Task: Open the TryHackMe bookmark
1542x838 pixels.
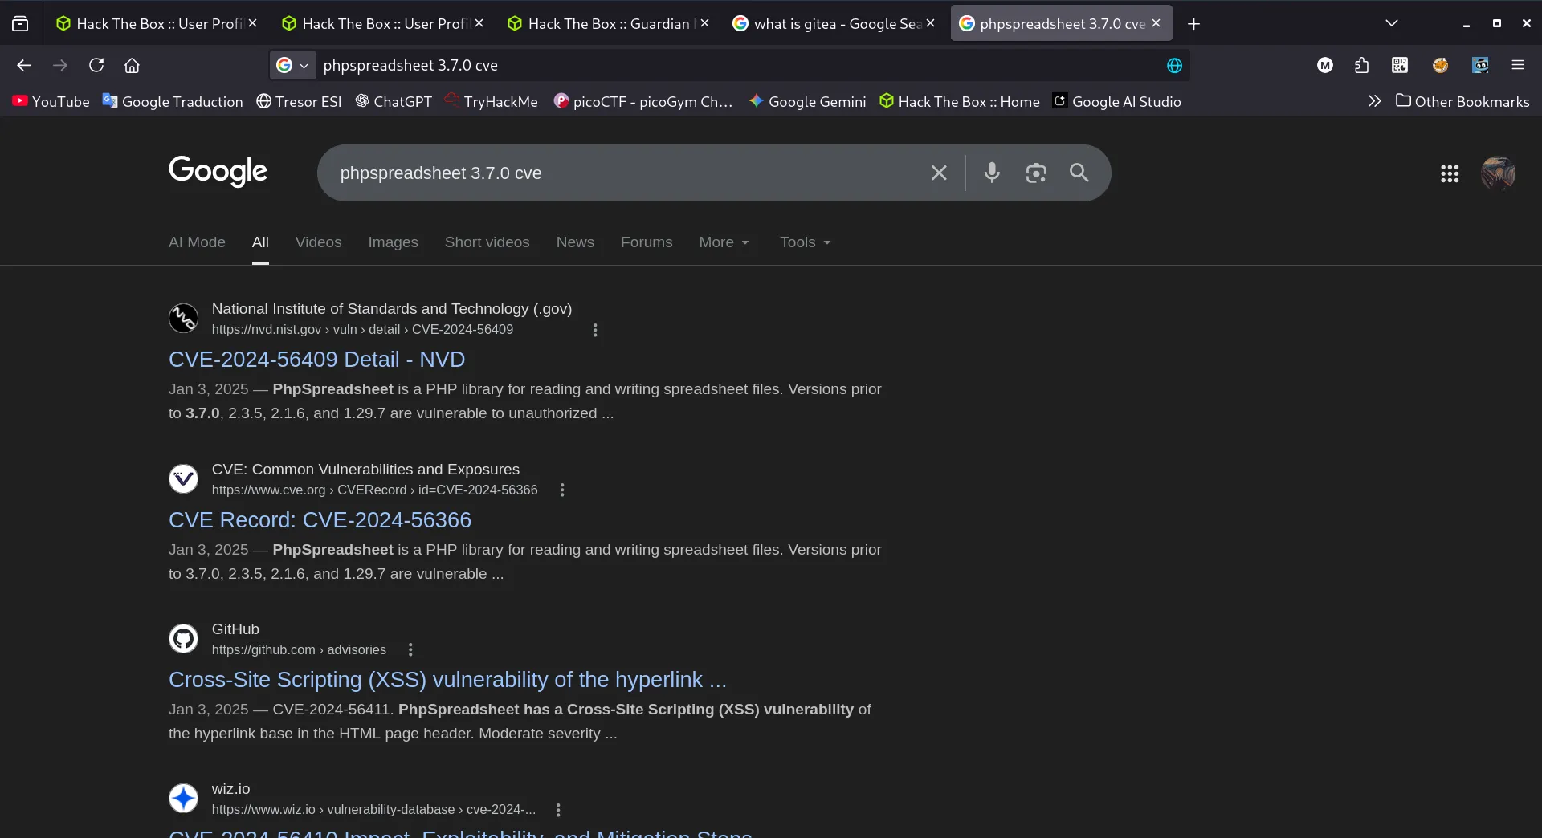Action: 491,101
